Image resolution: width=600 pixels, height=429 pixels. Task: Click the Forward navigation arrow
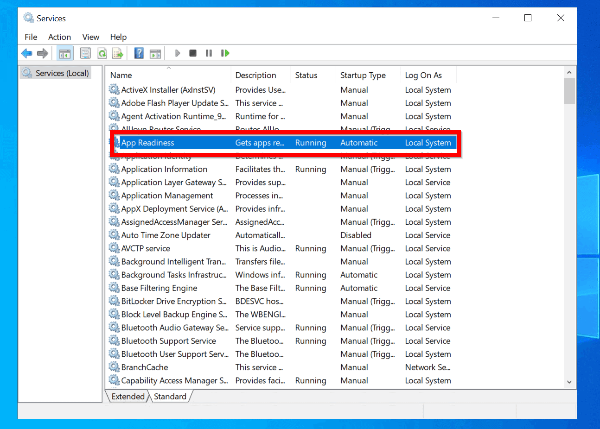[x=42, y=53]
